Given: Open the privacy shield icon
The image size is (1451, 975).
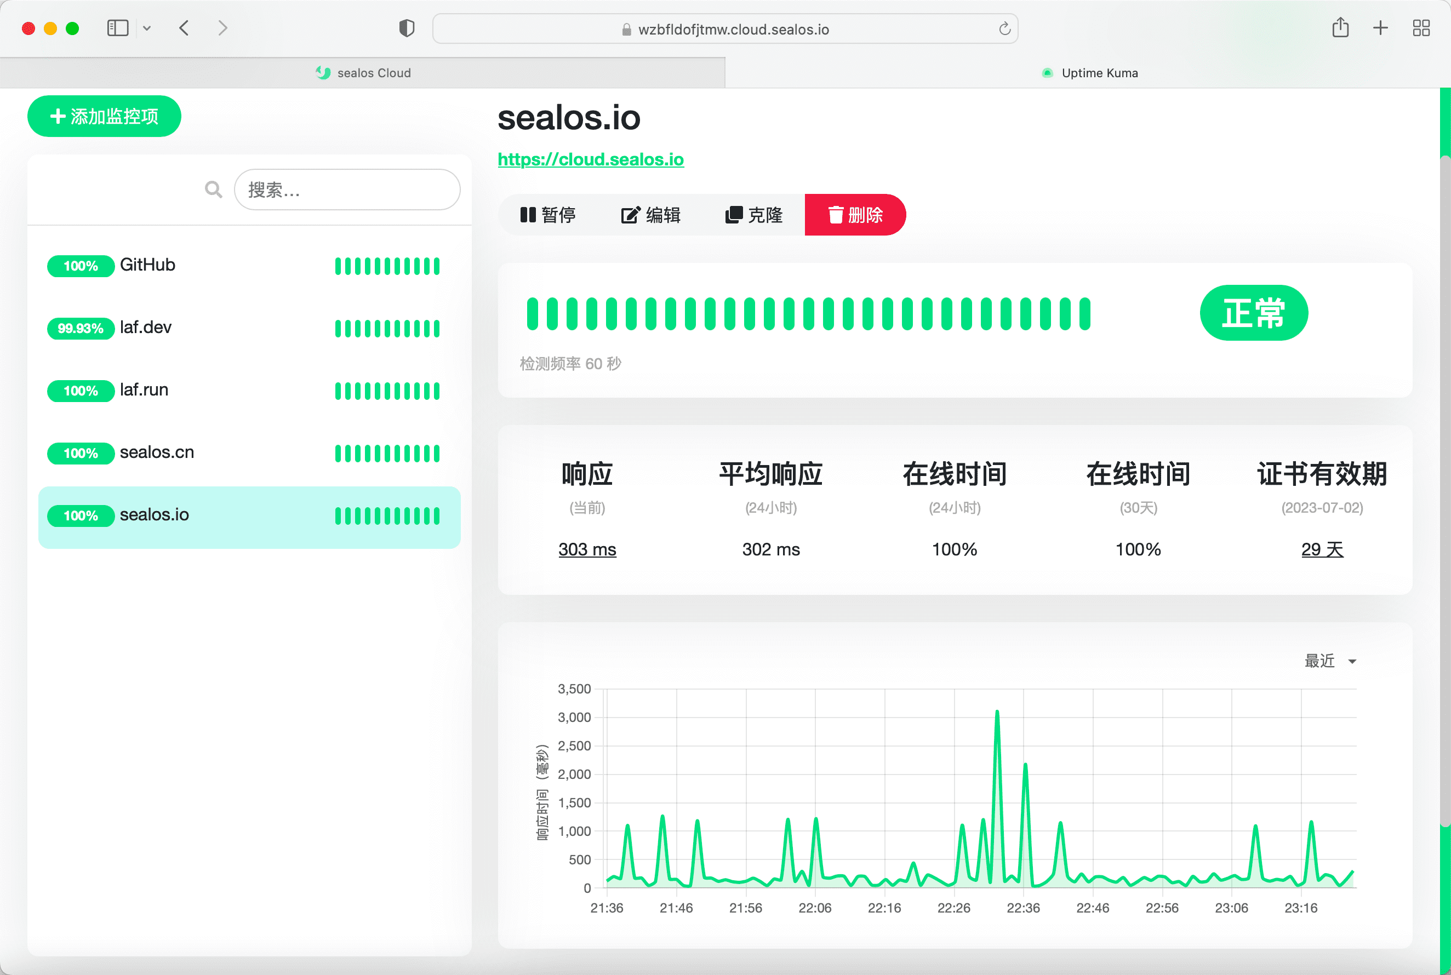Looking at the screenshot, I should 407,28.
